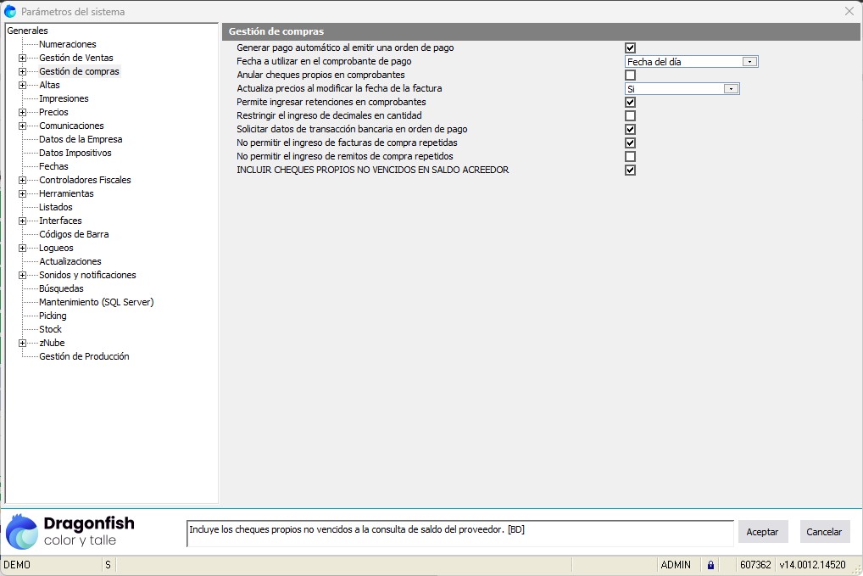Expand the Sonidos y notificaciones node
This screenshot has width=863, height=576.
[x=22, y=276]
